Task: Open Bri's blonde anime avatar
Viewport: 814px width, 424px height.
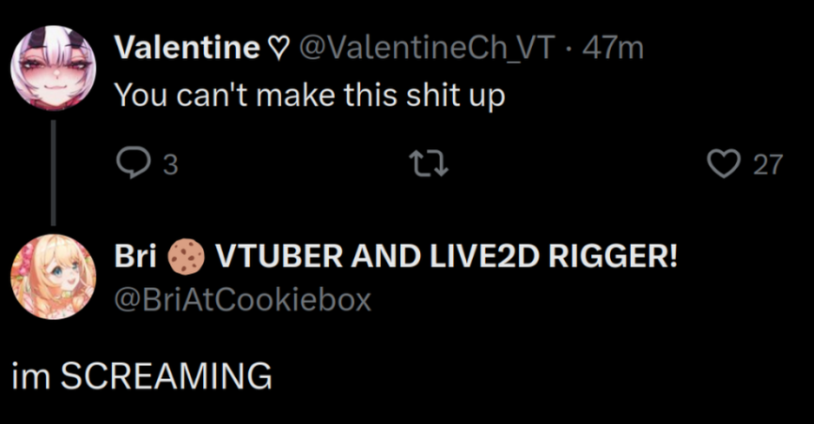Action: [x=54, y=277]
